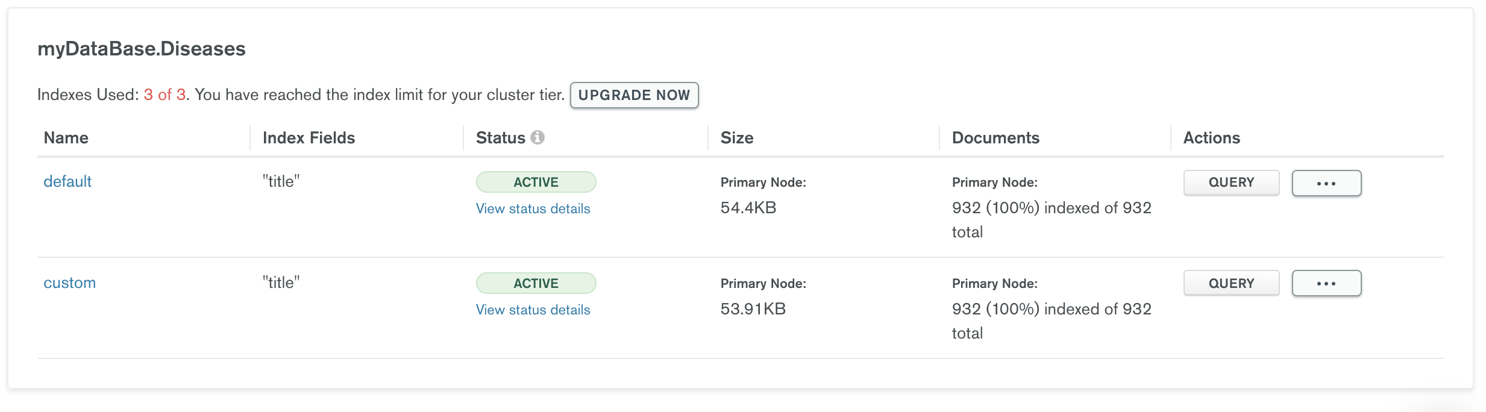
Task: Click UPGRADE NOW button
Action: [x=634, y=95]
